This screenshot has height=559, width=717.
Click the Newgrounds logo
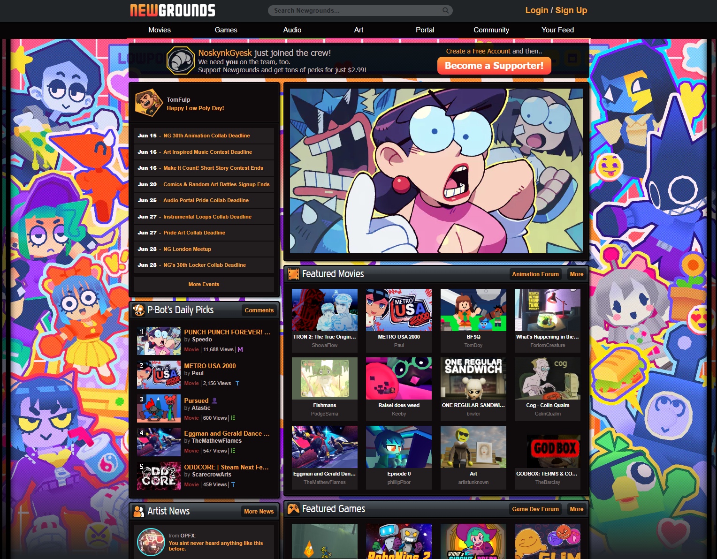point(173,10)
